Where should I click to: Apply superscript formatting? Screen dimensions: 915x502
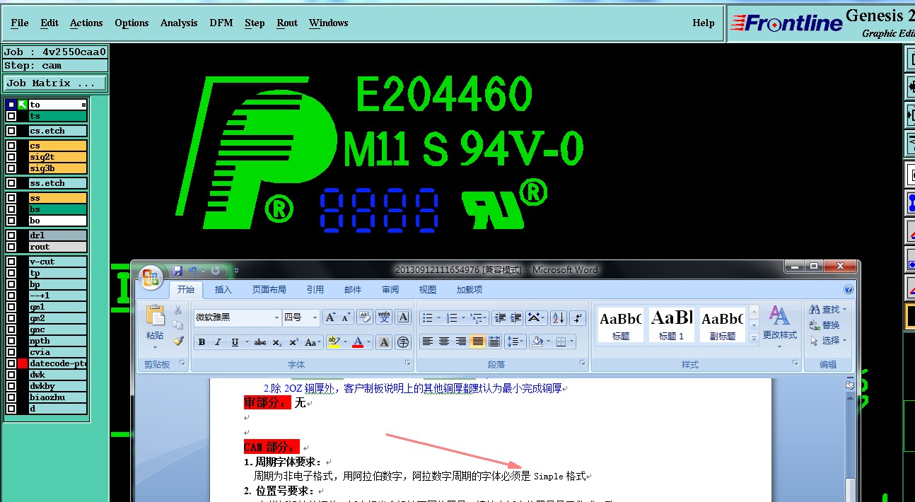point(293,342)
